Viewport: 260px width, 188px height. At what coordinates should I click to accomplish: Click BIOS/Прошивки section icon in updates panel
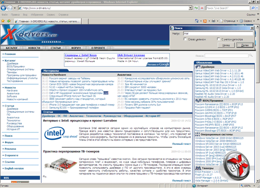click(198, 100)
